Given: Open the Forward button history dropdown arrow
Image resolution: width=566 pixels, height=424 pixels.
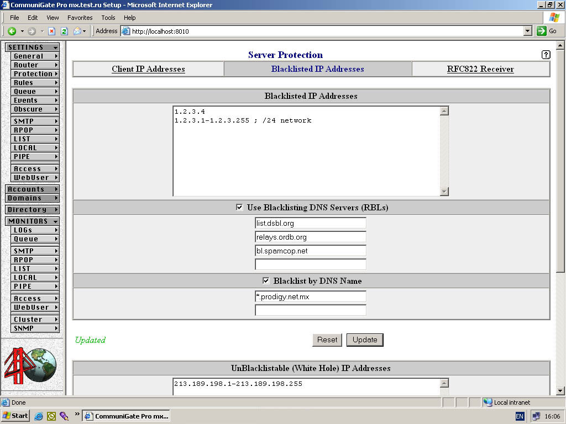Looking at the screenshot, I should [x=42, y=31].
